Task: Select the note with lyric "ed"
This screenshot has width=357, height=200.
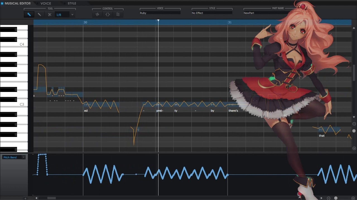Action: [101, 105]
